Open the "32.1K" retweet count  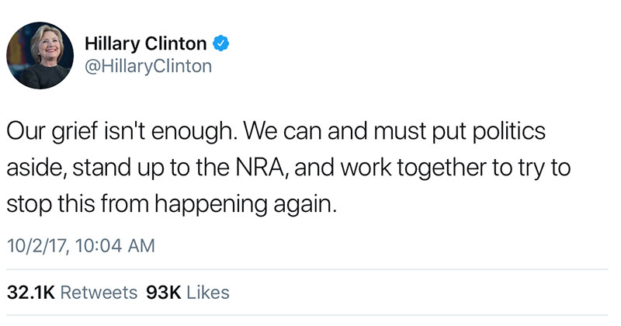[x=31, y=293]
